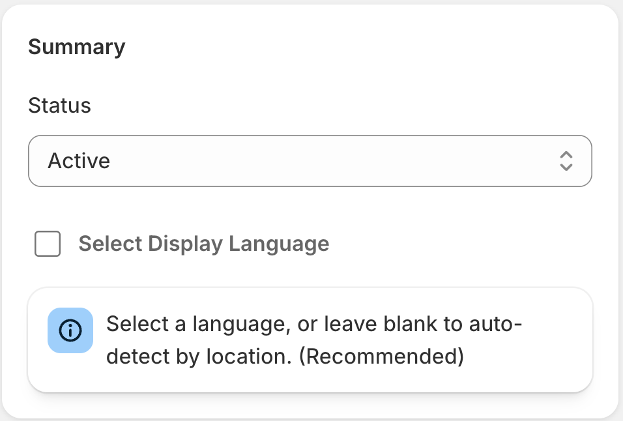Click the downward arrow of Status selector

[566, 167]
